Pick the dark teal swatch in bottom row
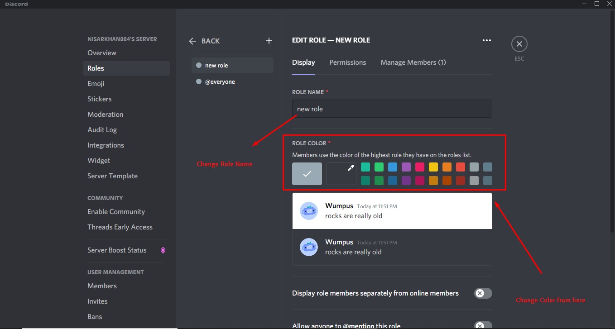 pos(365,181)
